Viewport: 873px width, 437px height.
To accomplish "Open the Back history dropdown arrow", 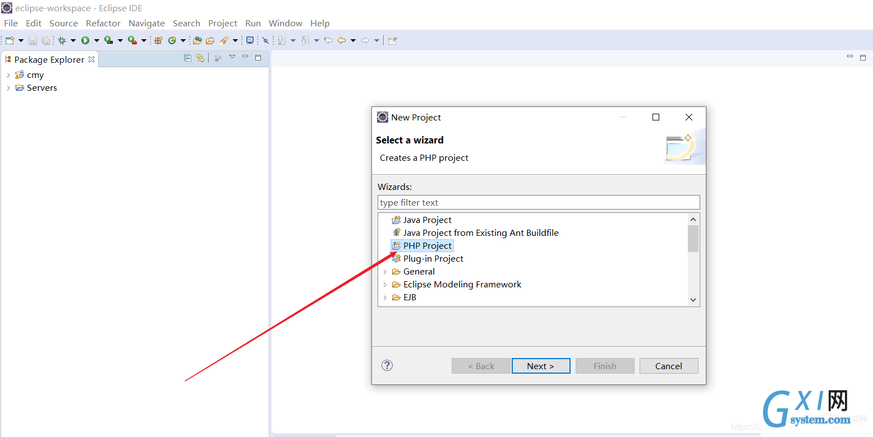I will (x=353, y=40).
